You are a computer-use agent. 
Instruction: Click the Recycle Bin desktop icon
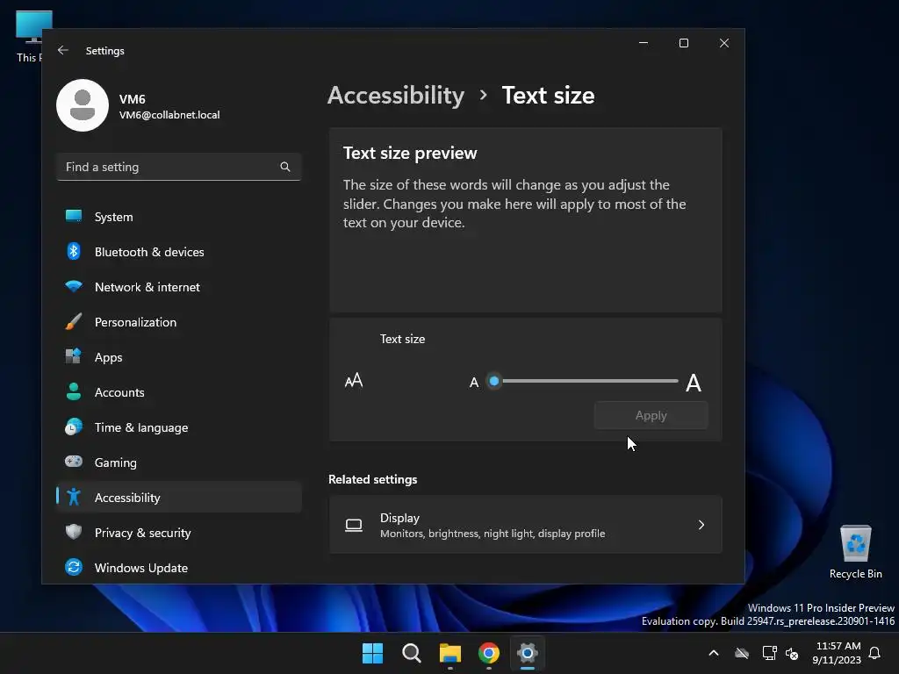click(855, 552)
